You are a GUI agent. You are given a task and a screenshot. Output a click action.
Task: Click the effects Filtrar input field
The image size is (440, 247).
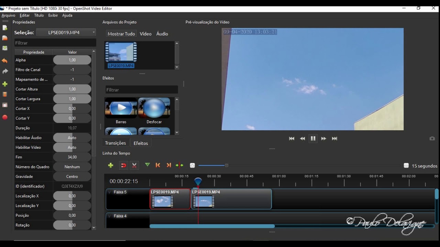click(142, 90)
